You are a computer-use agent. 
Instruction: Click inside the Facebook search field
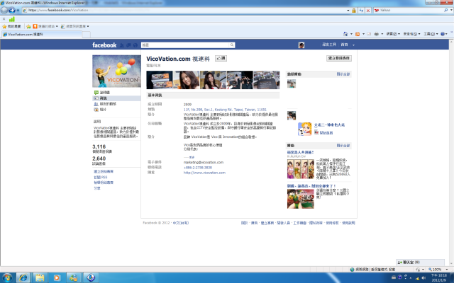tap(185, 45)
